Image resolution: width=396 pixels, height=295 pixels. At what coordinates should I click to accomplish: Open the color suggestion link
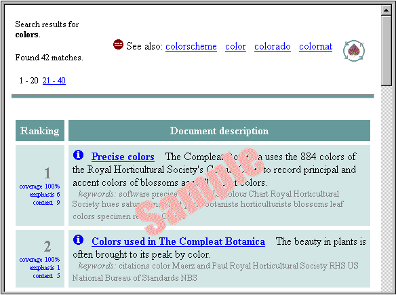pyautogui.click(x=235, y=47)
